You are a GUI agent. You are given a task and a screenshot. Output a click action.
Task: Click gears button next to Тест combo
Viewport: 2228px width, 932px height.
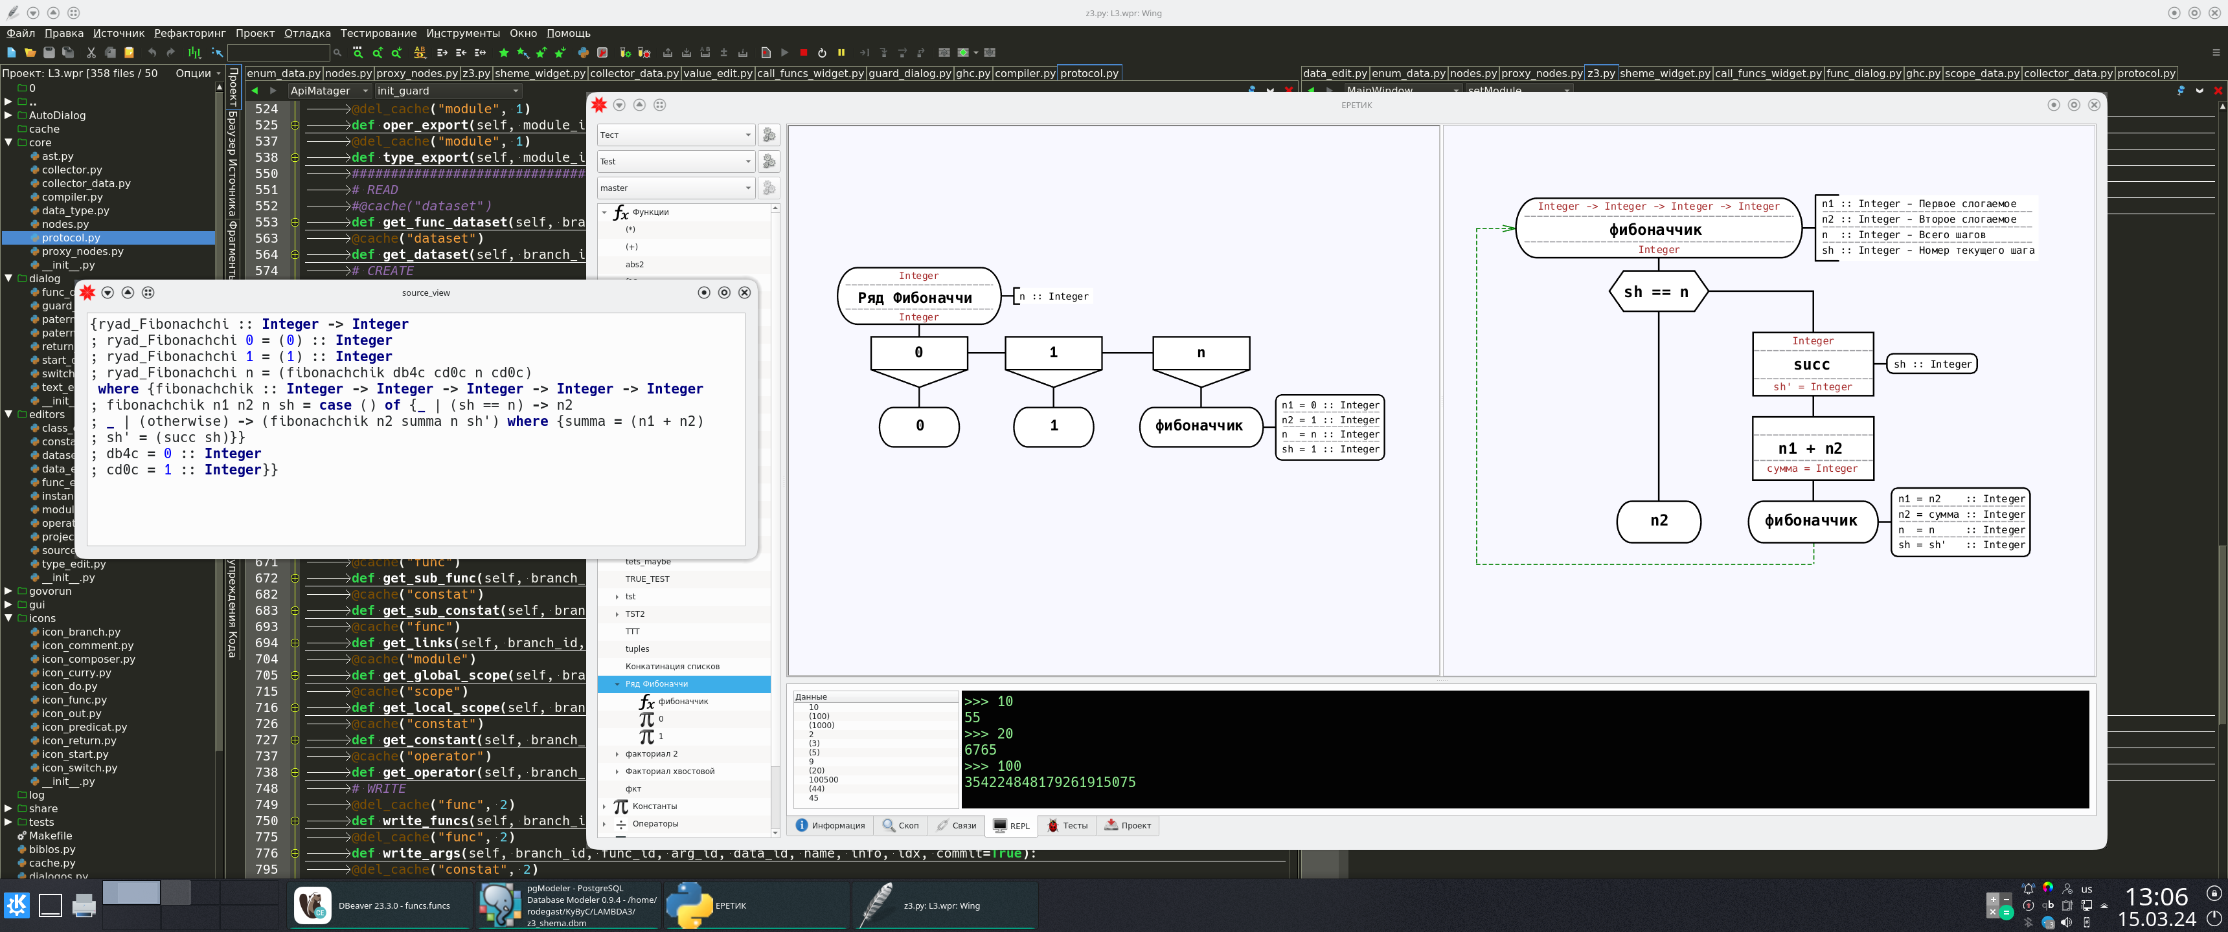coord(768,135)
